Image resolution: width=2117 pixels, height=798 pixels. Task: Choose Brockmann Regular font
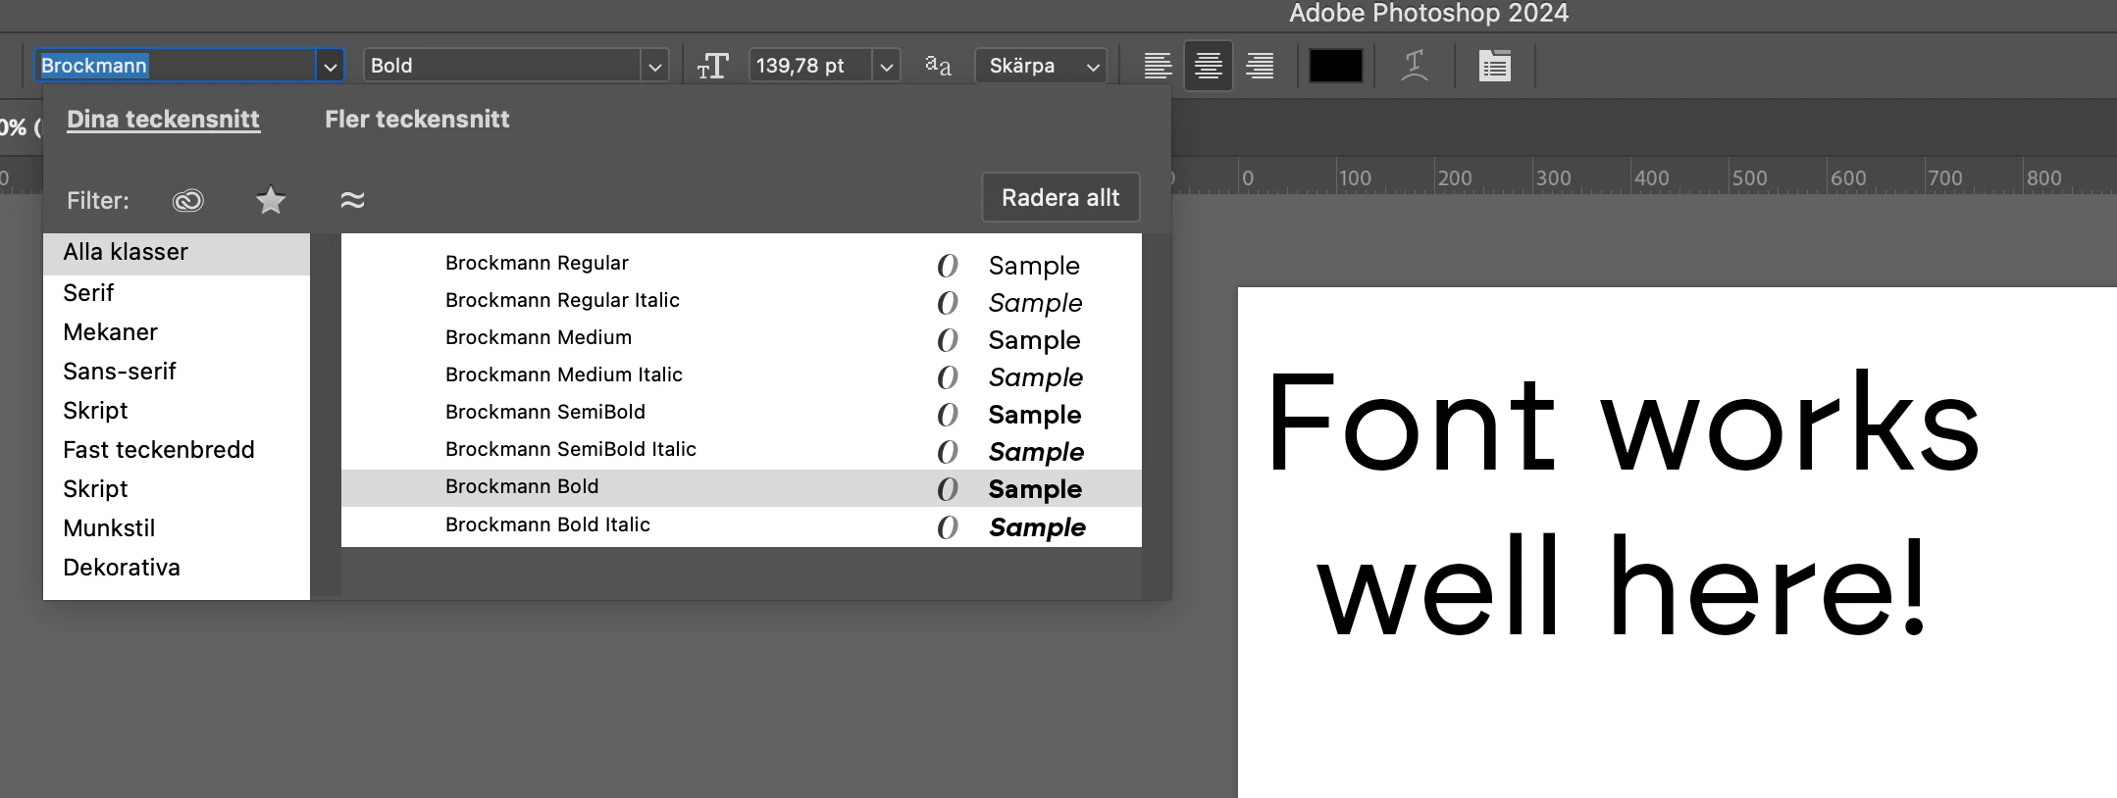742,264
